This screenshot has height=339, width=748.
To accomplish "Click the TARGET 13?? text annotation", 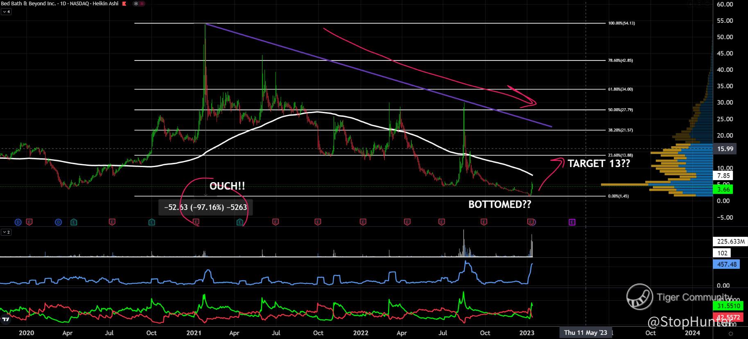I will click(599, 164).
